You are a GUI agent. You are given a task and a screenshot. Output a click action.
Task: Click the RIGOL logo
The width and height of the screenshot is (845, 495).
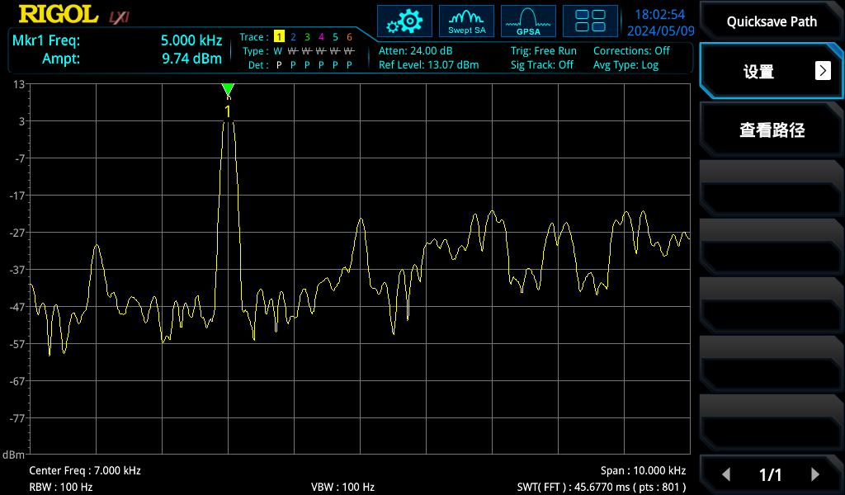(x=59, y=15)
